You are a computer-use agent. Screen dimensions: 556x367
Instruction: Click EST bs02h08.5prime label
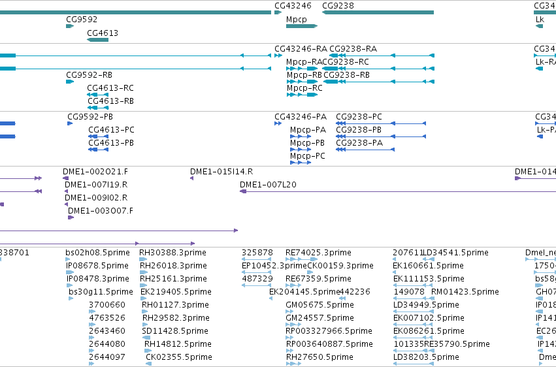97,253
